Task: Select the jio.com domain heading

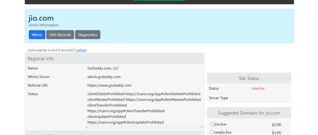Action: click(x=41, y=18)
